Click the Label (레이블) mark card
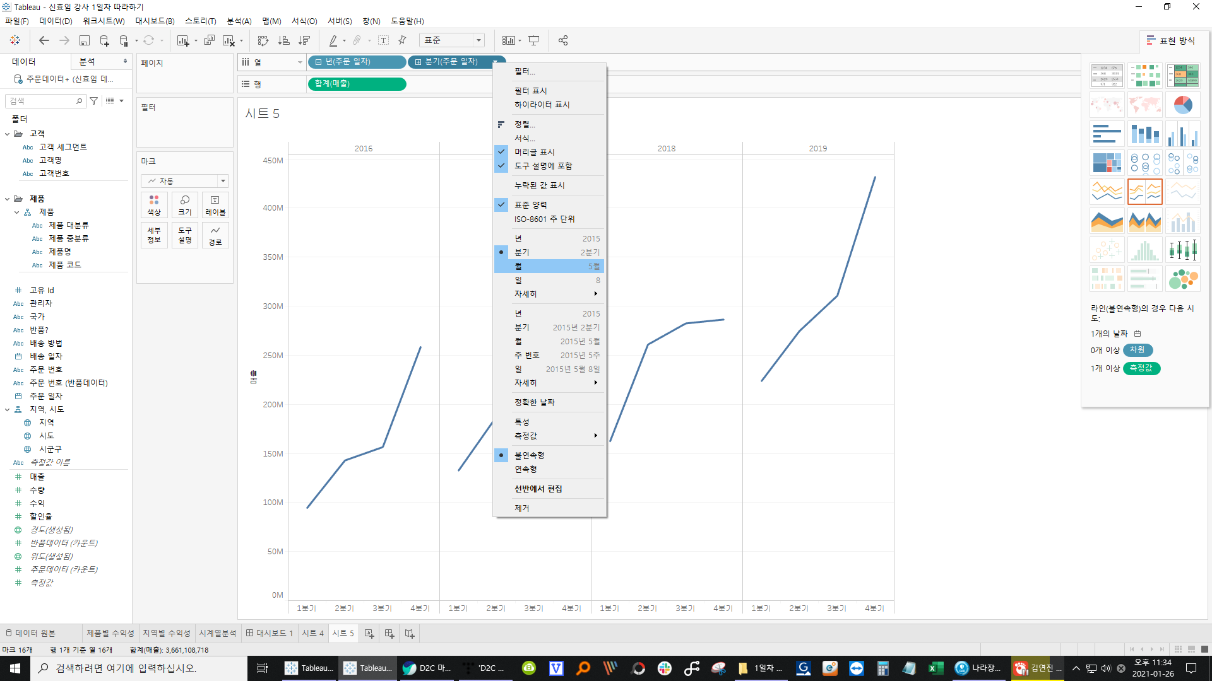The width and height of the screenshot is (1212, 681). pyautogui.click(x=215, y=205)
